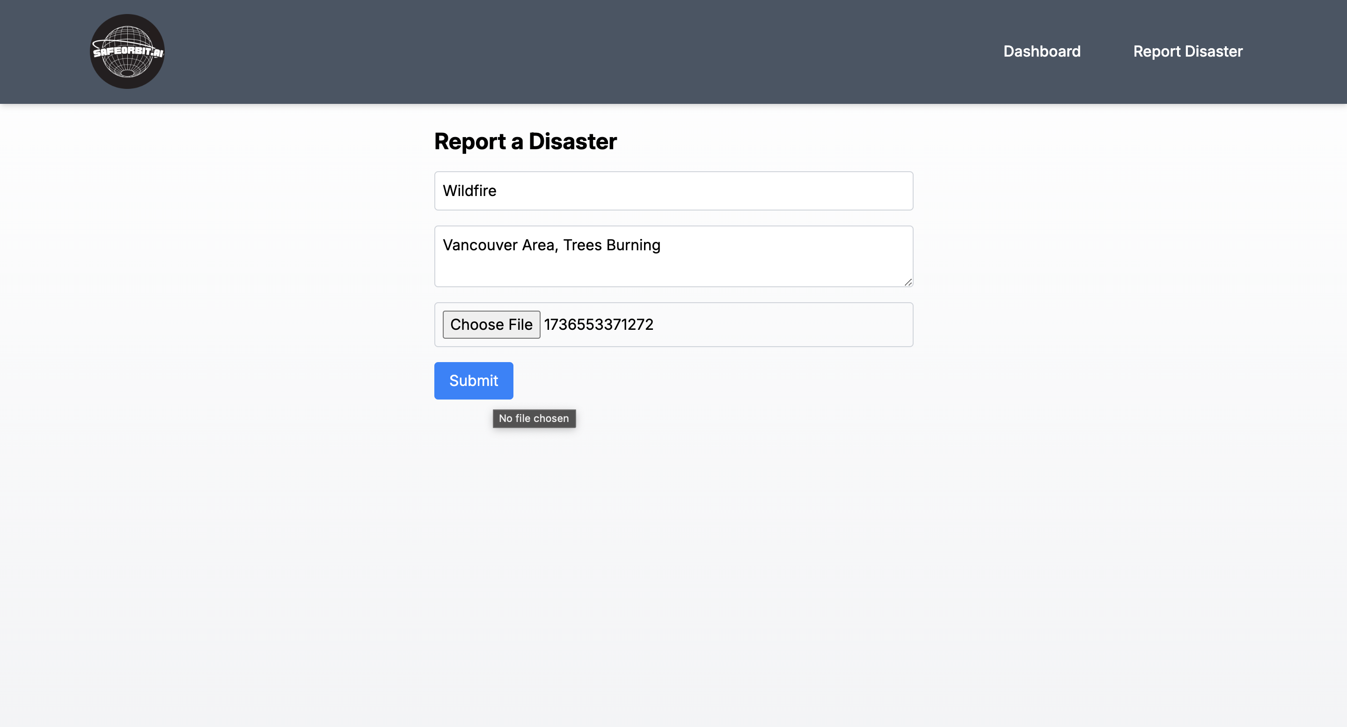Click the word 'Trees' in the description
This screenshot has height=727, width=1347.
click(582, 245)
